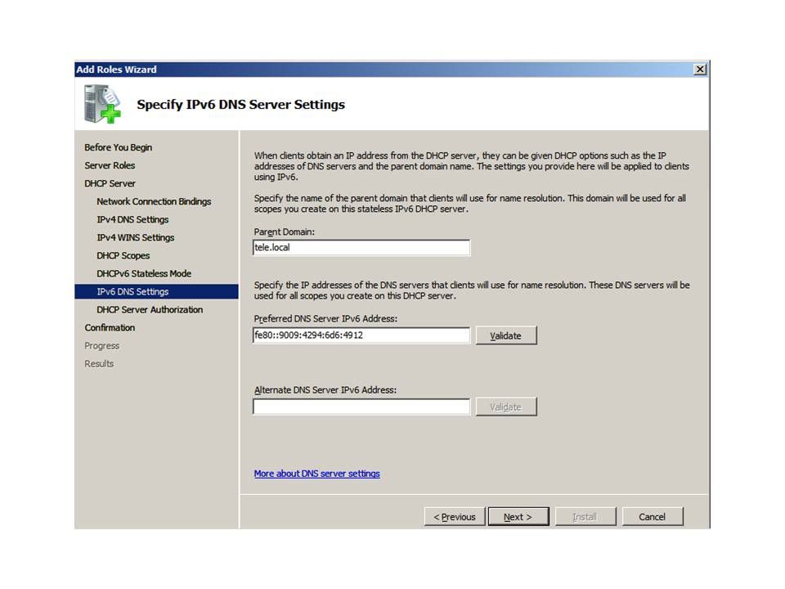Go to Before You Begin step
Screen dimensions: 785x589
coord(118,147)
